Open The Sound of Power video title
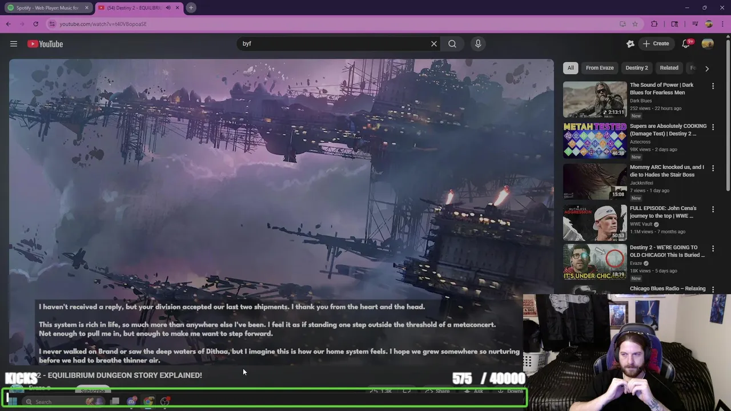The height and width of the screenshot is (411, 731). click(662, 88)
